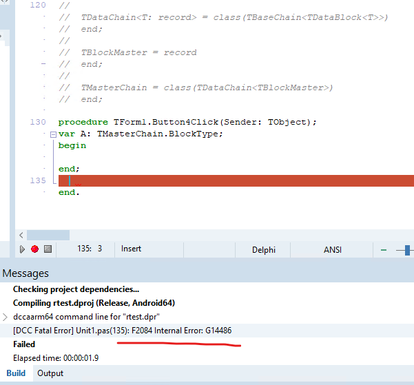Click the zoom out minus icon
The height and width of the screenshot is (385, 414).
[x=384, y=250]
